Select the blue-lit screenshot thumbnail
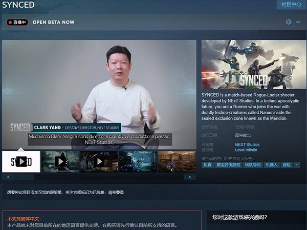This screenshot has height=230, width=307. click(138, 161)
